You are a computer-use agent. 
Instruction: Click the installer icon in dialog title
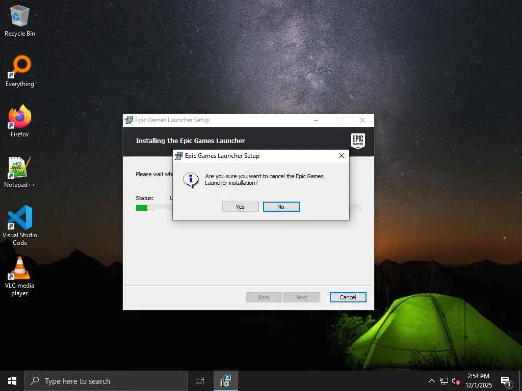click(178, 156)
